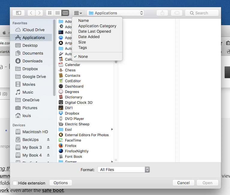Select the DM1 app

point(86,108)
